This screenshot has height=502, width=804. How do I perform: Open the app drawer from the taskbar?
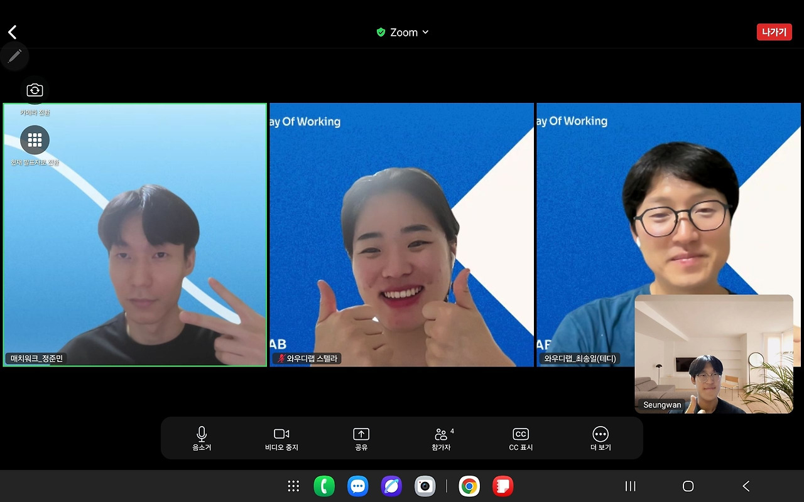coord(293,486)
